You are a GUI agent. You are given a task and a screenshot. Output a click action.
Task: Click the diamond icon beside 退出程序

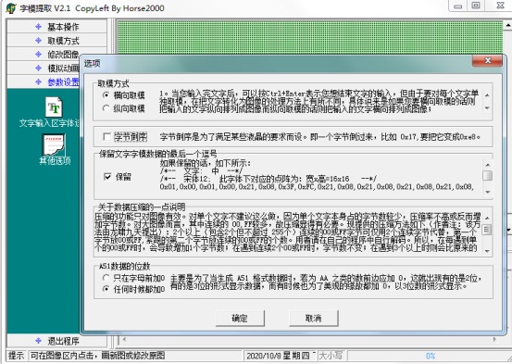38,341
